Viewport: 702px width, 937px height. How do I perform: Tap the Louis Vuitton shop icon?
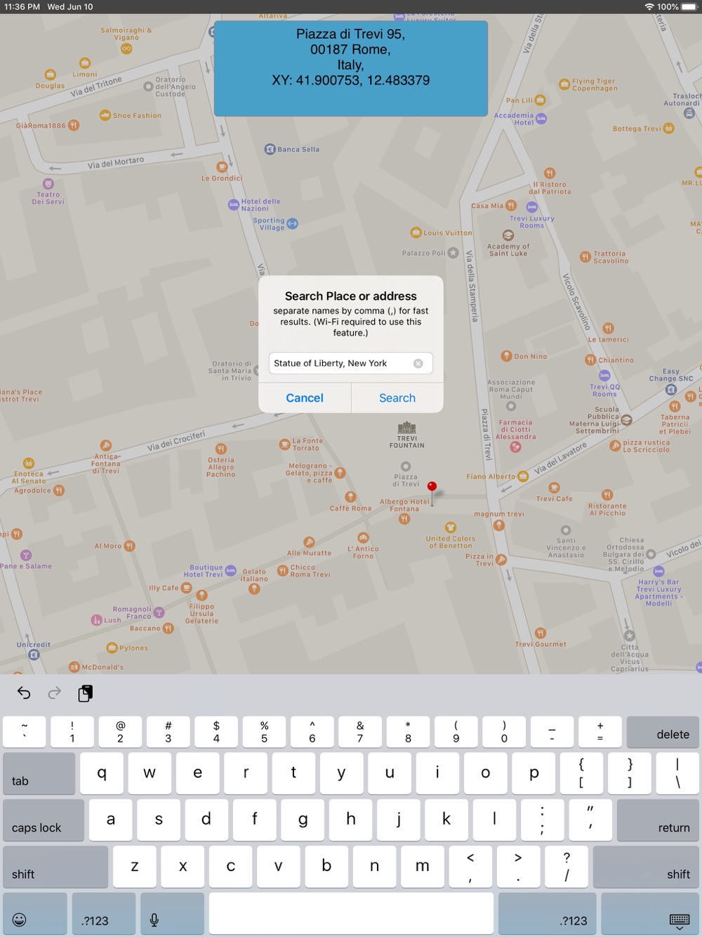coord(416,232)
